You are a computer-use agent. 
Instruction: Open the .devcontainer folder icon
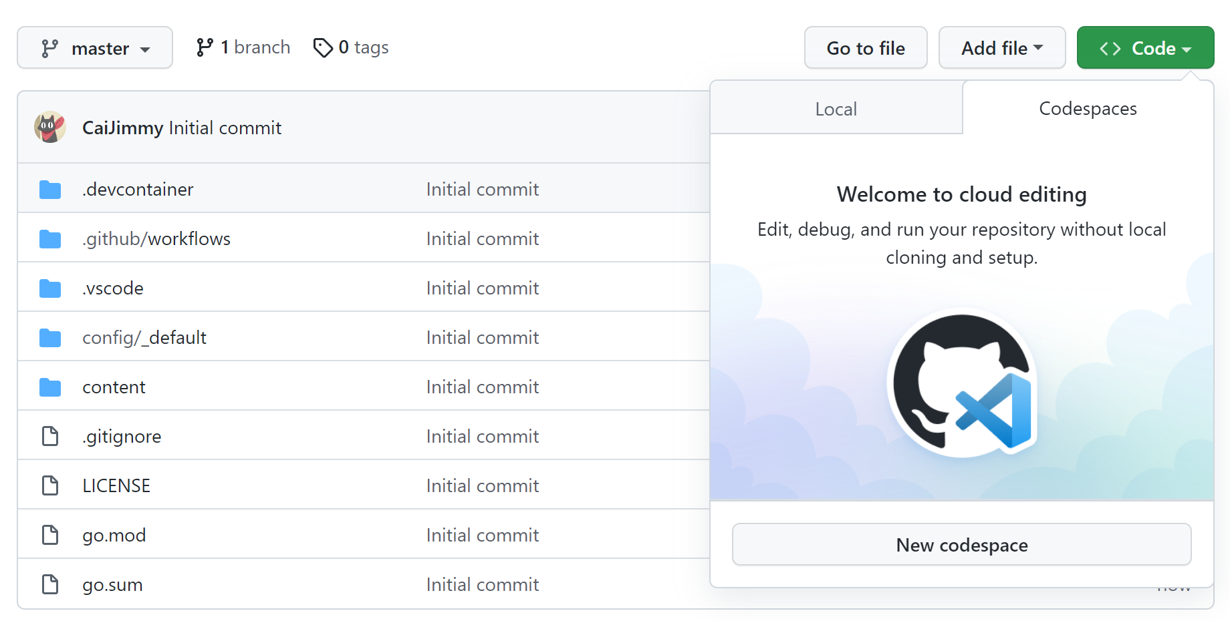[50, 189]
